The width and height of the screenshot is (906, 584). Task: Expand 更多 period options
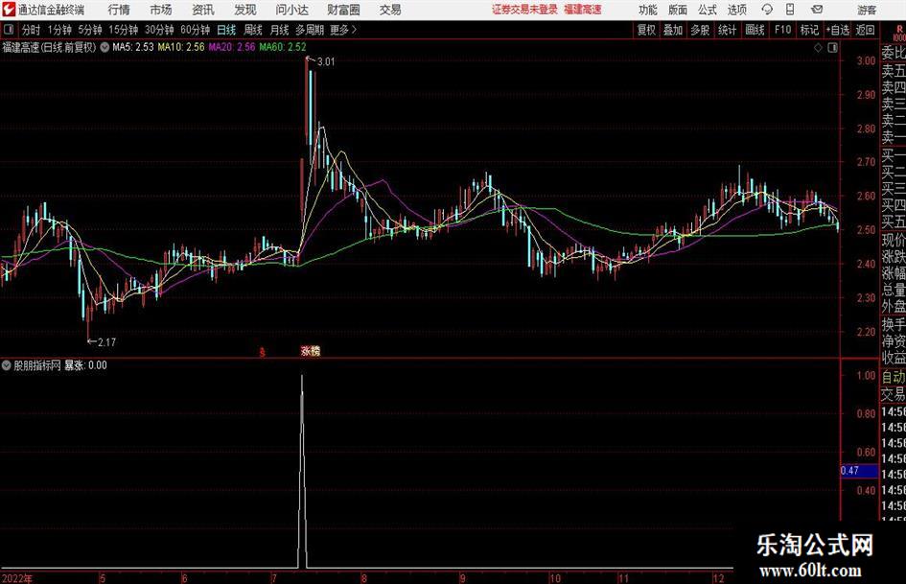coord(343,30)
